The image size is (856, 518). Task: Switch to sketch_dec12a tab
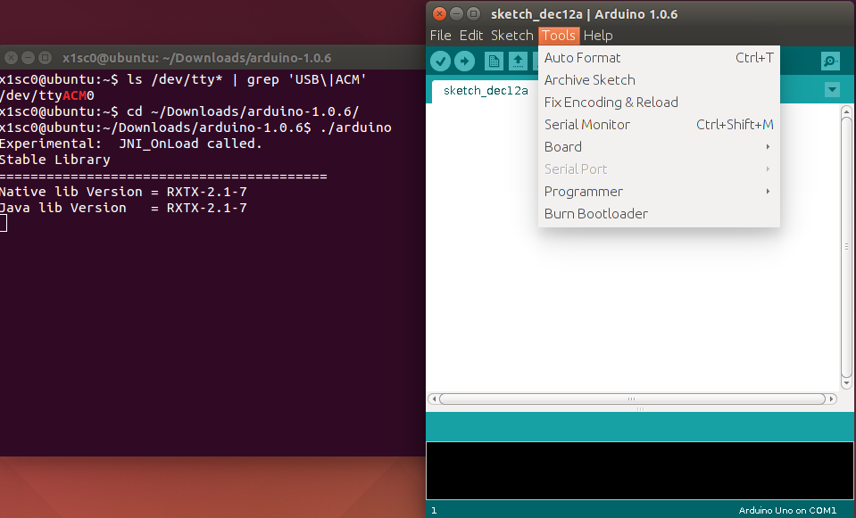click(486, 91)
